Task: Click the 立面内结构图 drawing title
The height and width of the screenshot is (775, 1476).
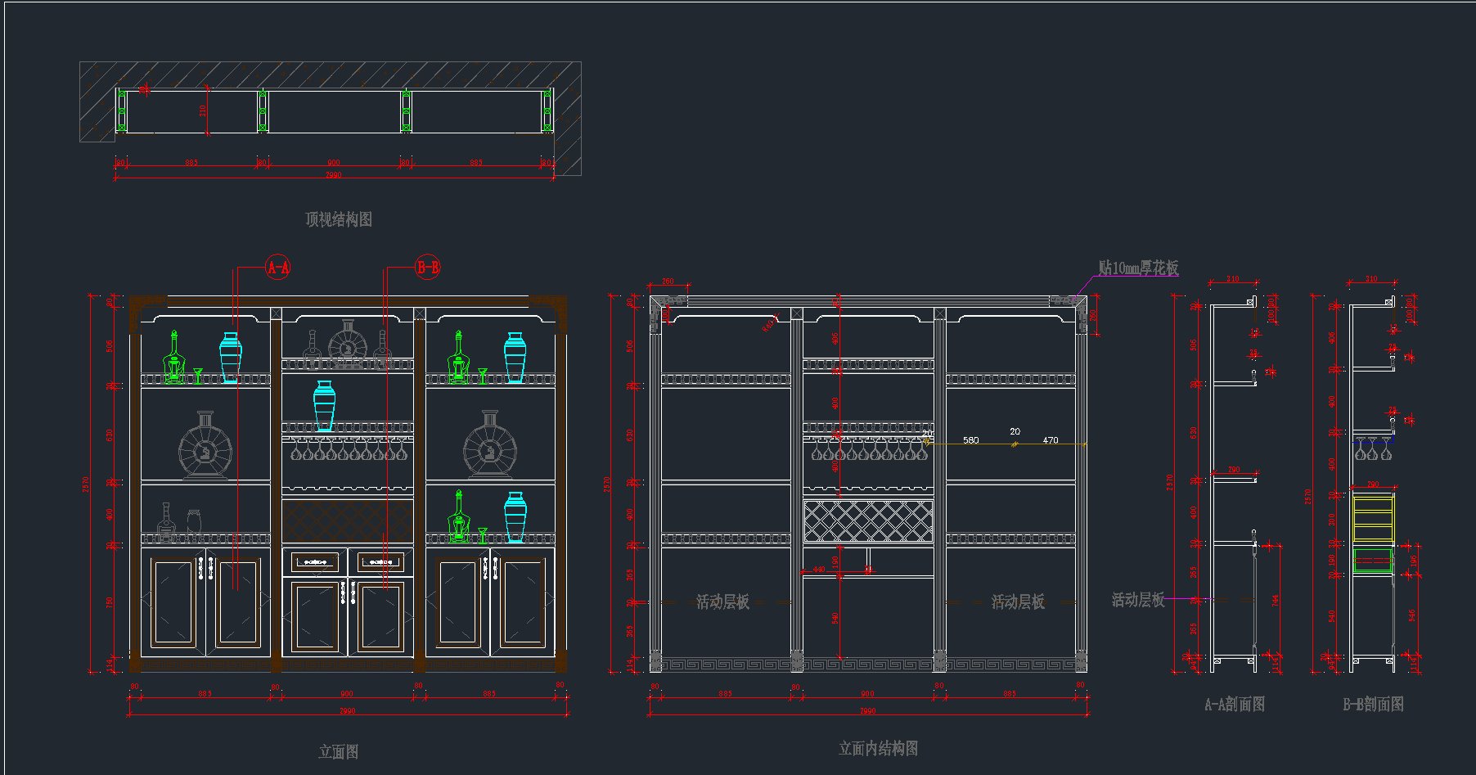Action: (878, 748)
